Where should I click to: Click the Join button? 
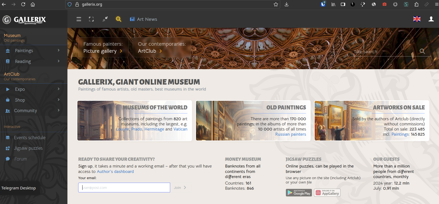click(180, 188)
